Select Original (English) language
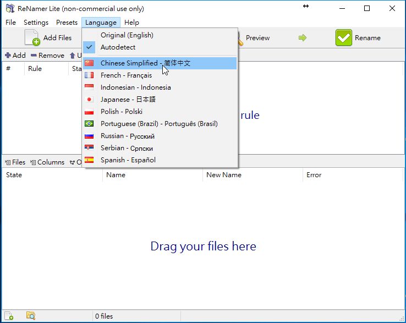 tap(160, 35)
